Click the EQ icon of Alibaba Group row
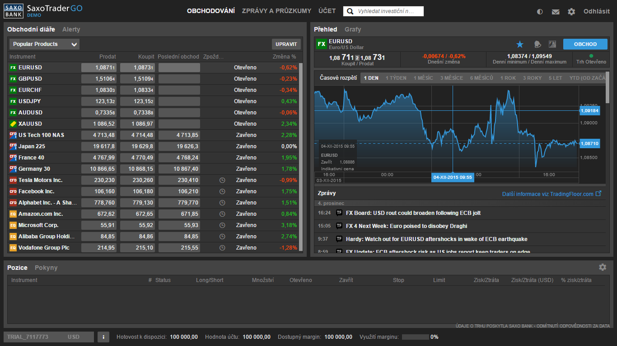 point(13,237)
